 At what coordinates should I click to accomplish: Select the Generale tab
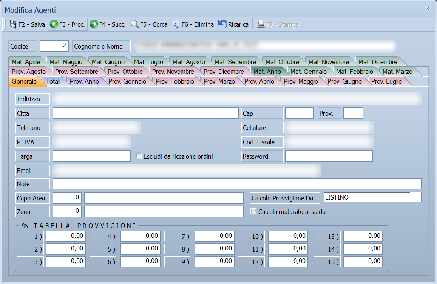tap(24, 81)
